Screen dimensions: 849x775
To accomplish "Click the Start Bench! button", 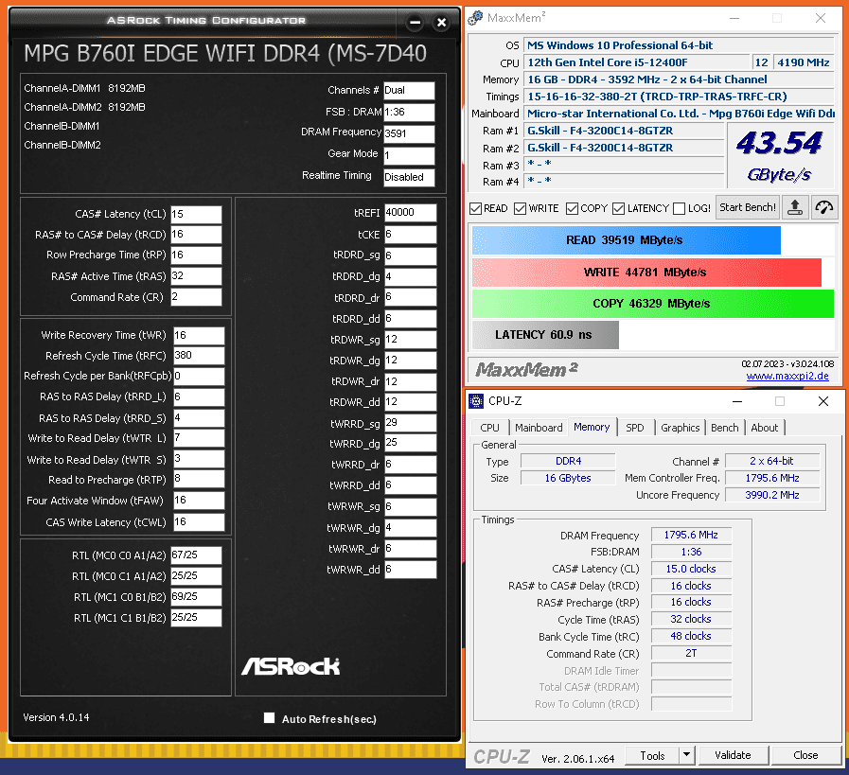I will coord(747,208).
